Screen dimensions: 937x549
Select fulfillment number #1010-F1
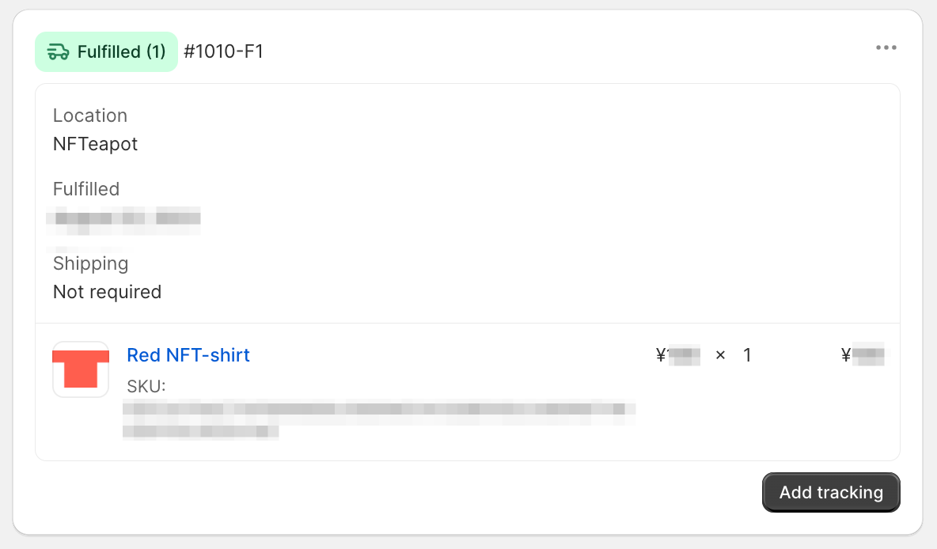pos(223,52)
